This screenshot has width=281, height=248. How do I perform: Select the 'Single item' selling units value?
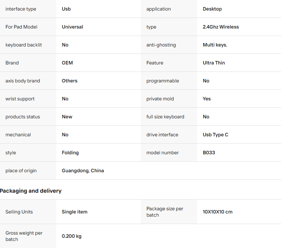75,212
